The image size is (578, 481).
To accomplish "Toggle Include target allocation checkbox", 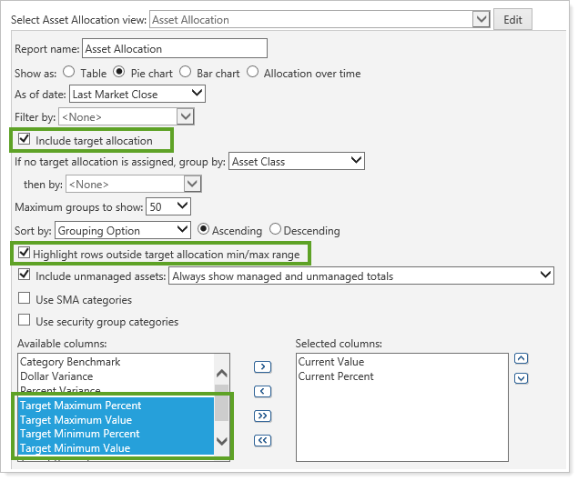I will (x=24, y=141).
